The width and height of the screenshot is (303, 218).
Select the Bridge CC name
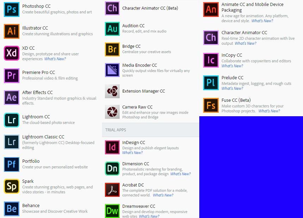pos(132,46)
